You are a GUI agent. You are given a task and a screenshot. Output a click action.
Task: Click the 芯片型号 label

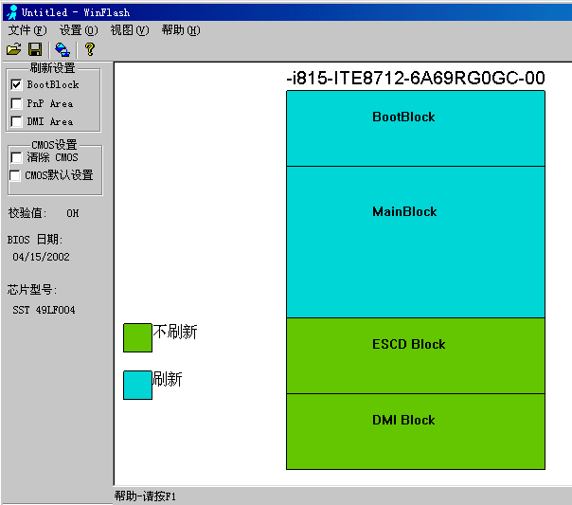tap(32, 290)
